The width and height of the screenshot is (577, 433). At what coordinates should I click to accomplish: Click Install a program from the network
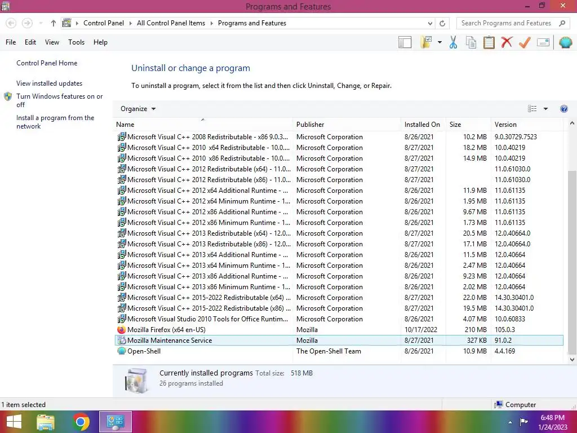(x=55, y=122)
